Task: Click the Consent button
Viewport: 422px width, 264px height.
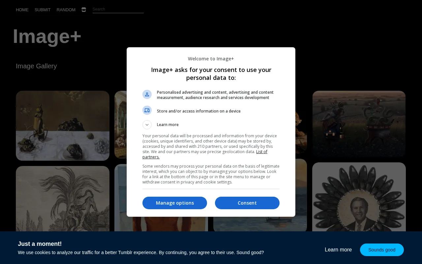Action: tap(247, 203)
